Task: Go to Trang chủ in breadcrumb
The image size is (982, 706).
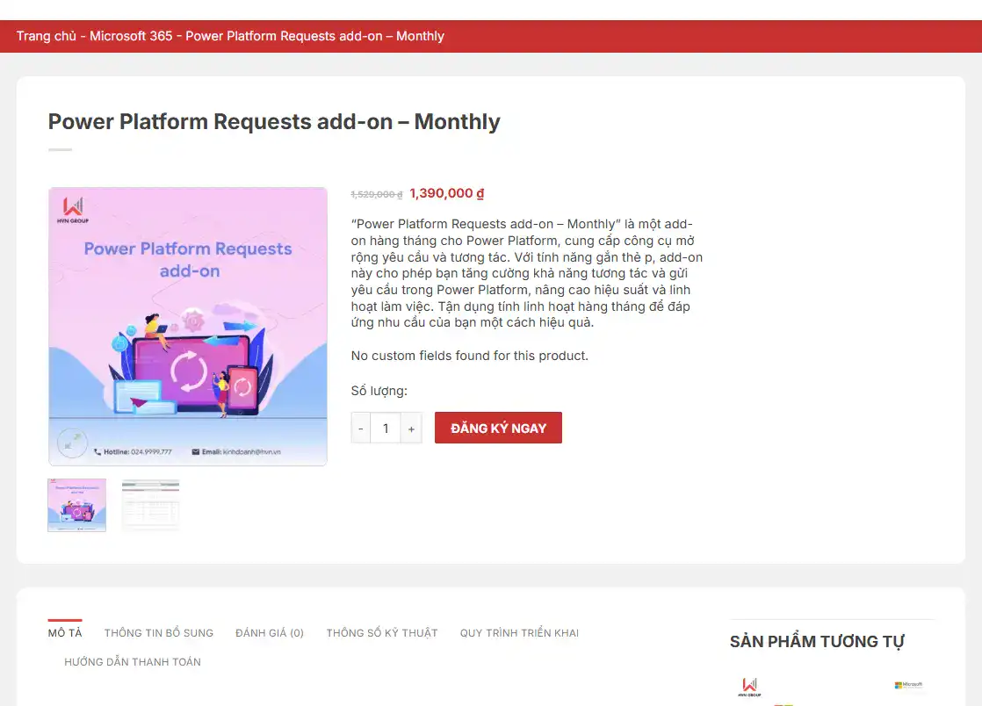Action: pyautogui.click(x=45, y=36)
